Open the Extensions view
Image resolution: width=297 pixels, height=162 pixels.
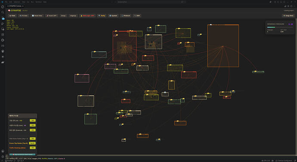point(3,35)
